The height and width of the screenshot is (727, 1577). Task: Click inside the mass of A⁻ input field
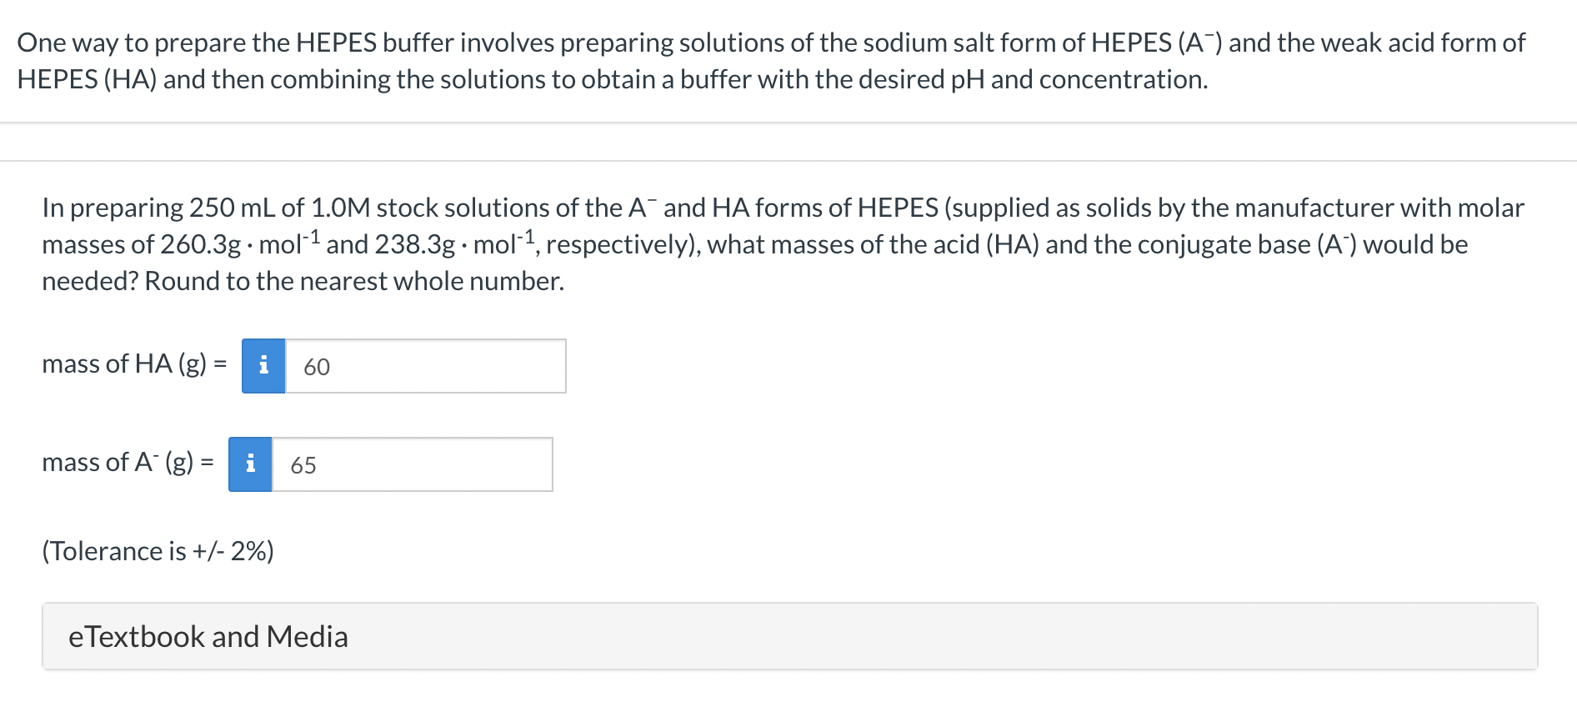(413, 464)
